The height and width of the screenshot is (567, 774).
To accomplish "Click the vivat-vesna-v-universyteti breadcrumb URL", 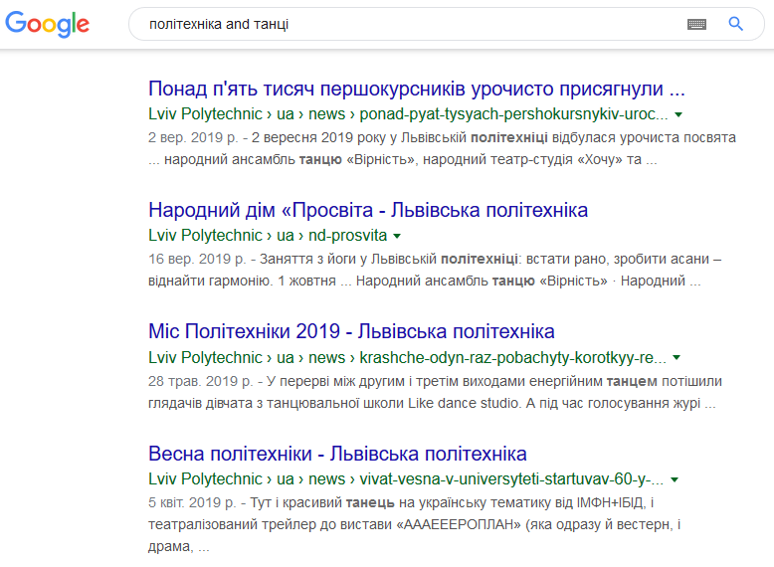I will 406,479.
